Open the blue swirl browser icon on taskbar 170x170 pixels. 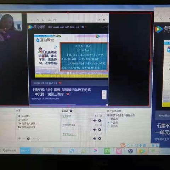pos(72,151)
